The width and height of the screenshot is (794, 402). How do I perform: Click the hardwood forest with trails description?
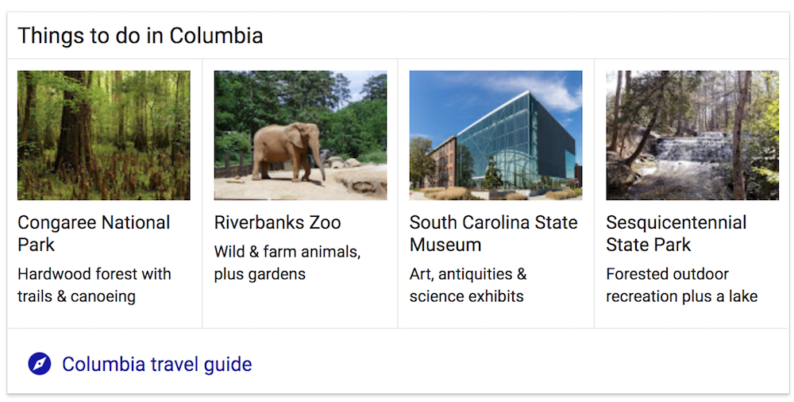click(94, 285)
